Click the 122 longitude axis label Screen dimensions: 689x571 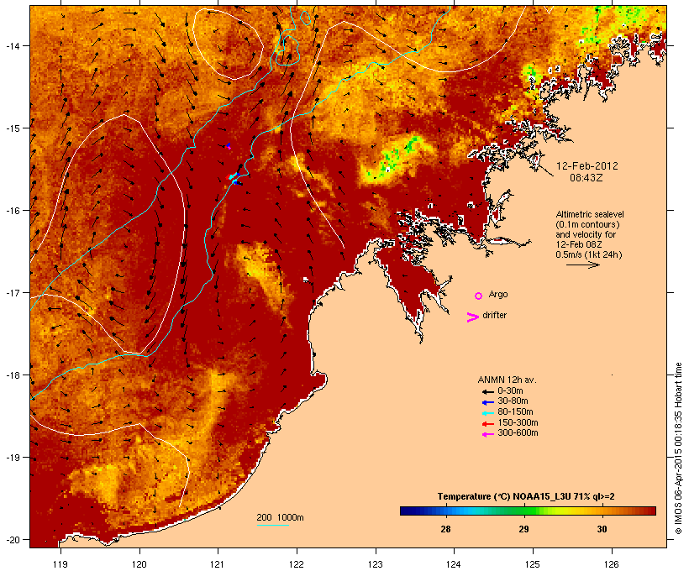pos(297,564)
